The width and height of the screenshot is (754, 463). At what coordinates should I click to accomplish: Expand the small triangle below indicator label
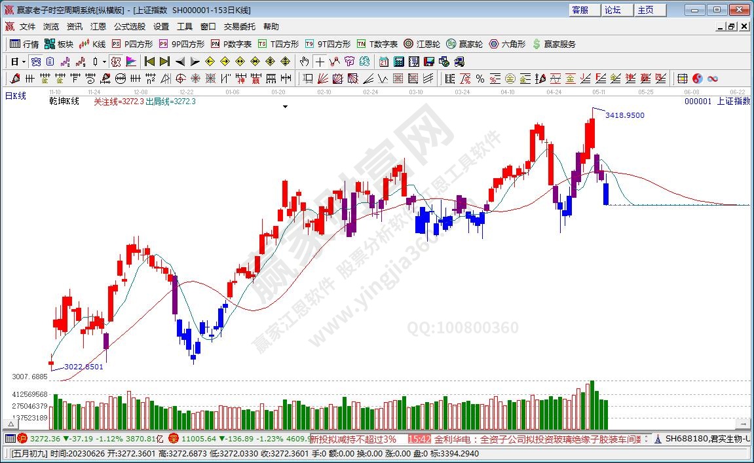[x=285, y=106]
